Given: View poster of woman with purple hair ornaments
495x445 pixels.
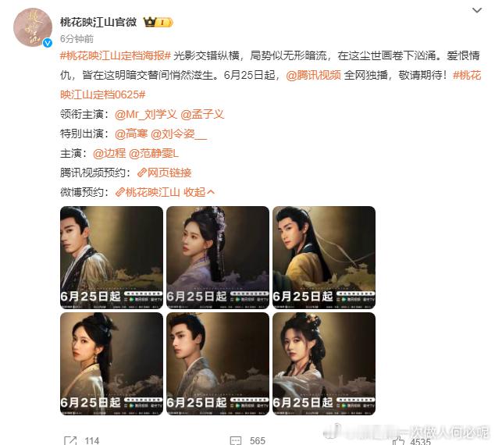Looking at the screenshot, I should tap(218, 258).
